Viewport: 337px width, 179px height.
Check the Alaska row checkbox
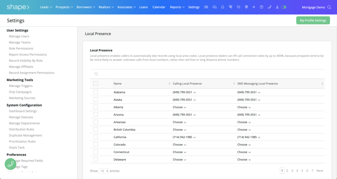(x=96, y=100)
